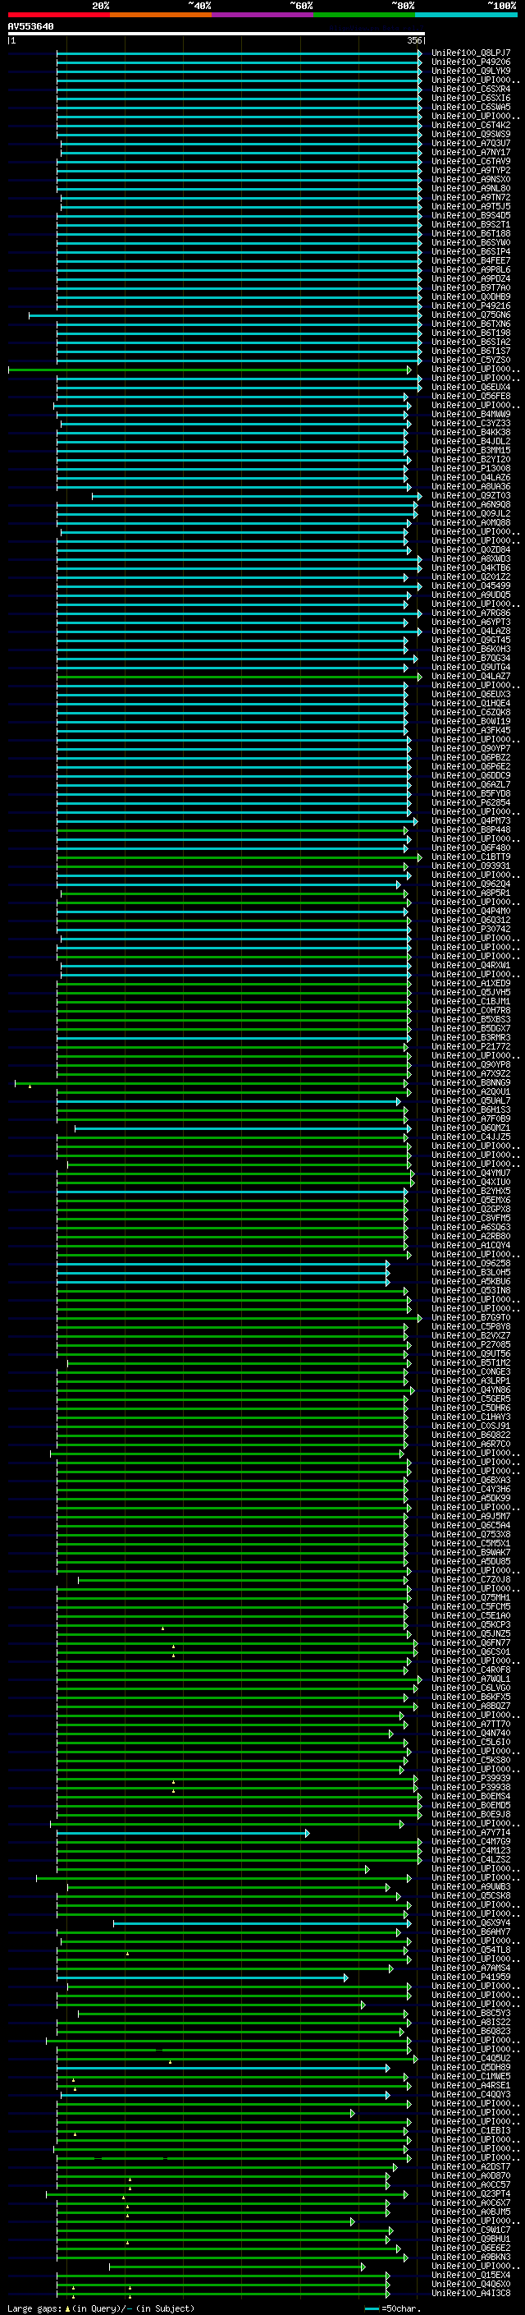Viewport: 525px width, 2315px height.
Task: Click the AV553640 query title
Action: point(30,27)
